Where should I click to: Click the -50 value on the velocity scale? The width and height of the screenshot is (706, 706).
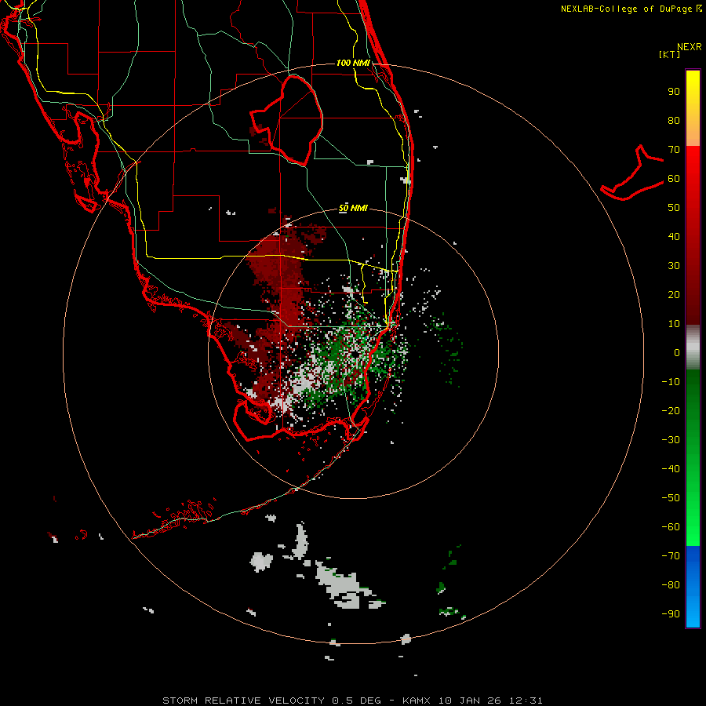pos(671,498)
